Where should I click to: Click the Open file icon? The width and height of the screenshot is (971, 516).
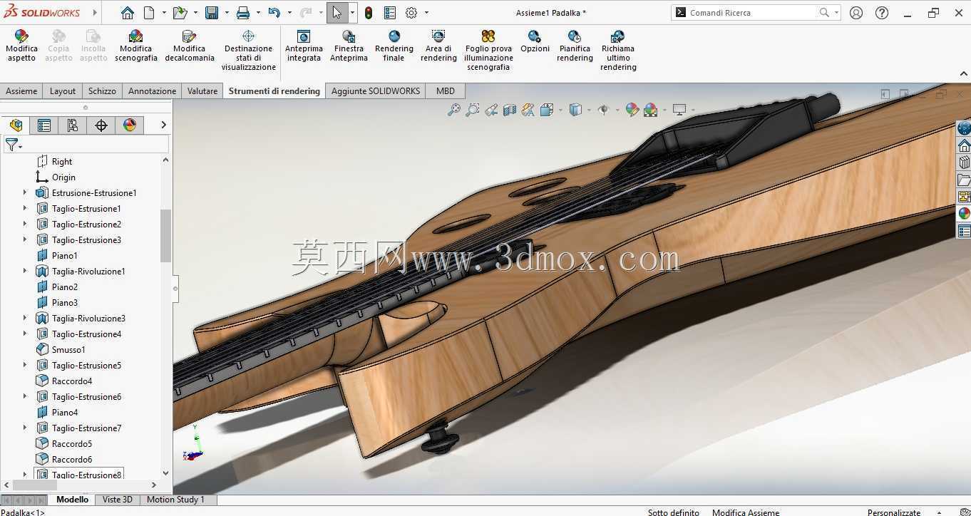(x=180, y=13)
